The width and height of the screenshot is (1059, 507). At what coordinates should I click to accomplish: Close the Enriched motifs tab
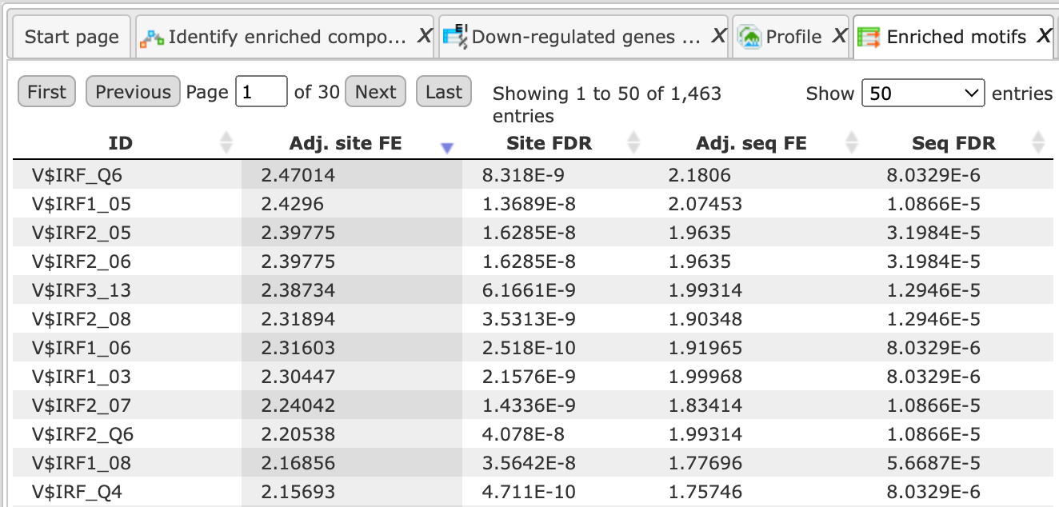coord(1043,36)
